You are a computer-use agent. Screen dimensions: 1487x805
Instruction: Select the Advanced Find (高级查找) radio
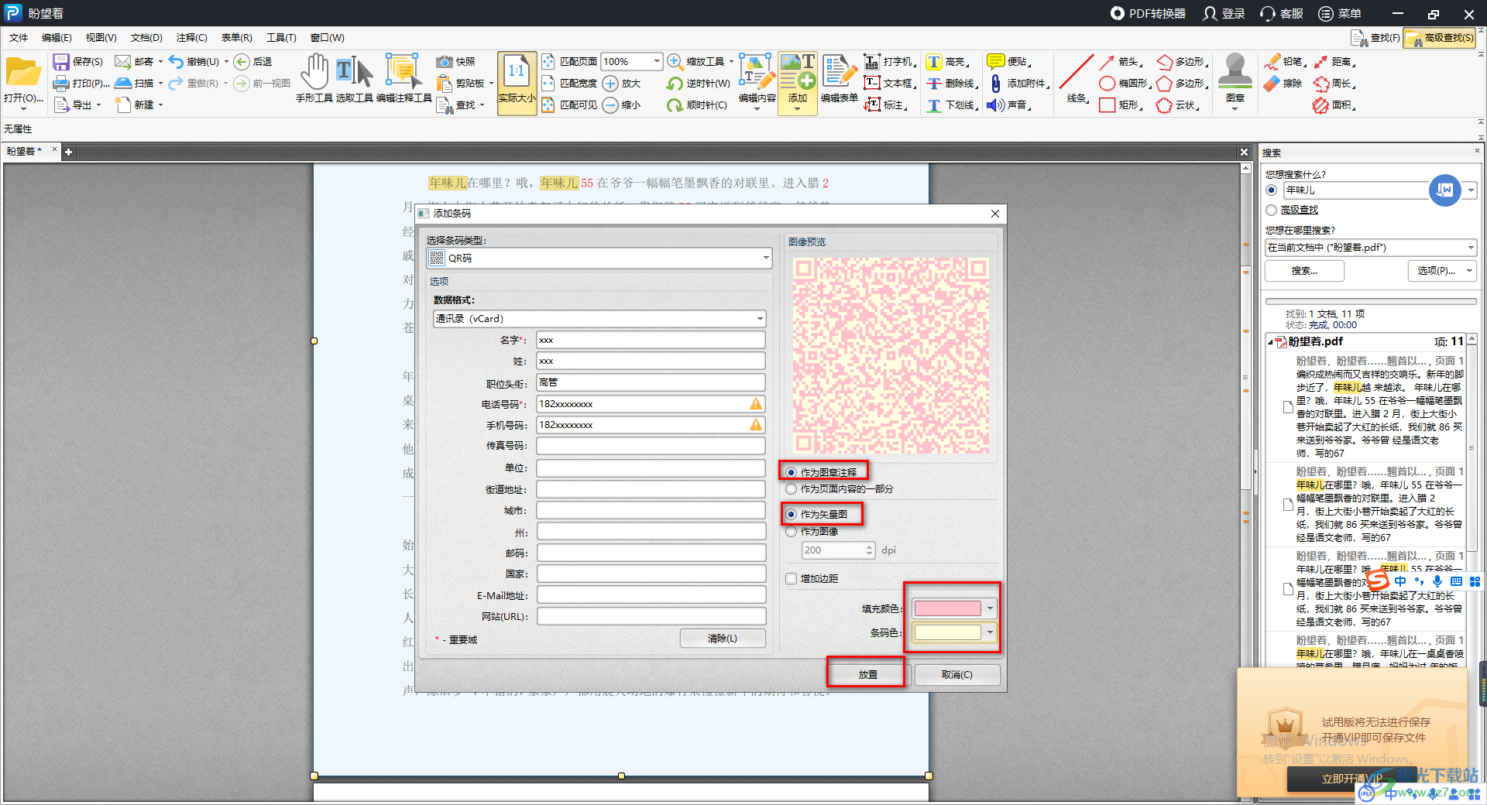coord(1271,211)
